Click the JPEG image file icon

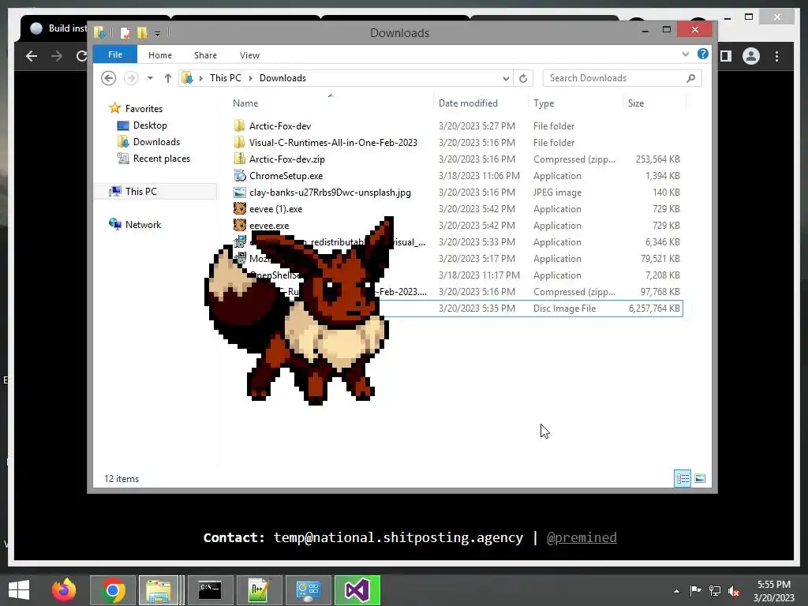[239, 193]
